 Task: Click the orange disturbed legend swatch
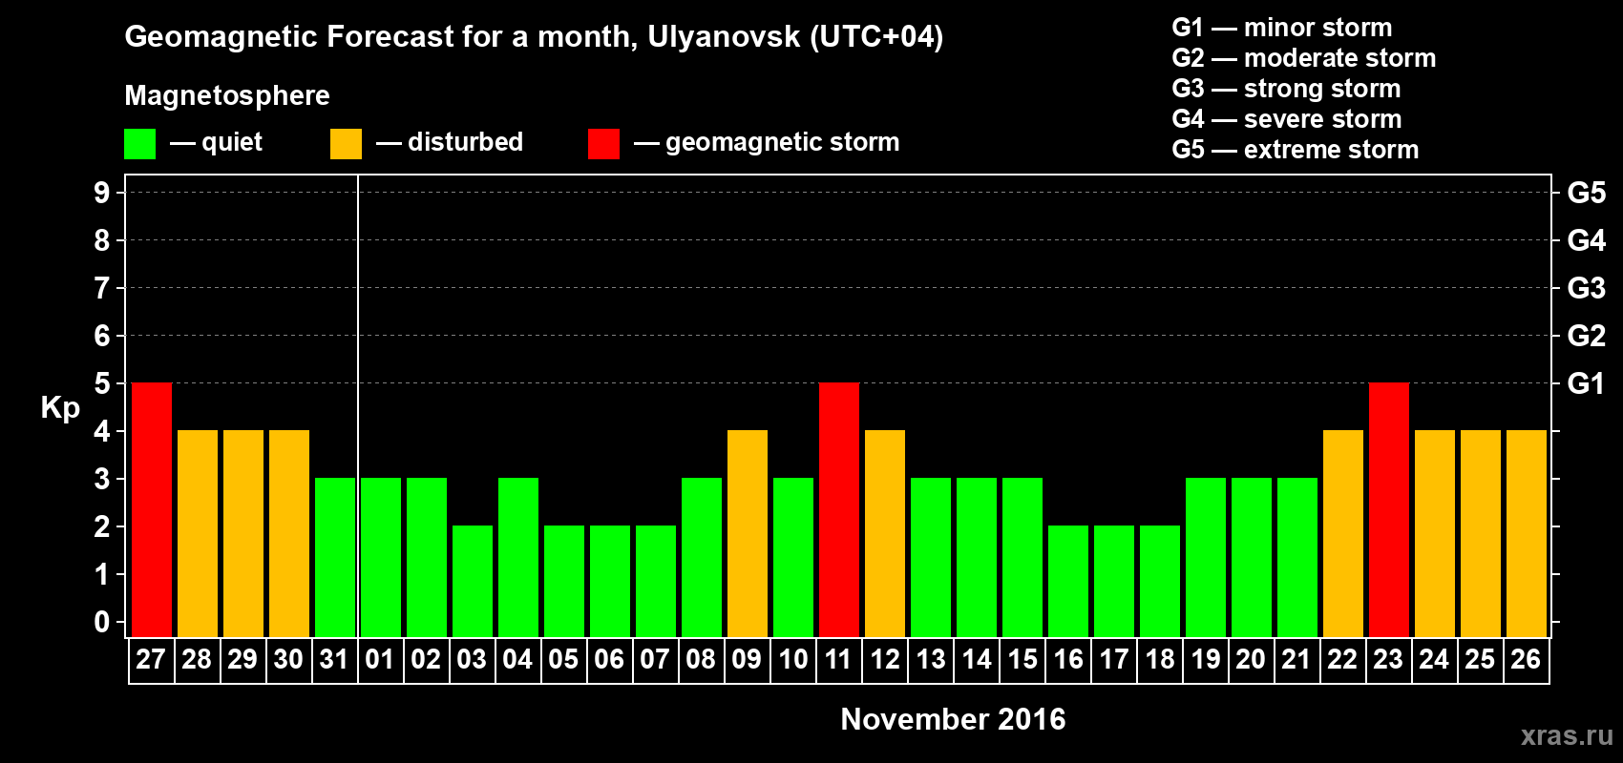pyautogui.click(x=346, y=144)
